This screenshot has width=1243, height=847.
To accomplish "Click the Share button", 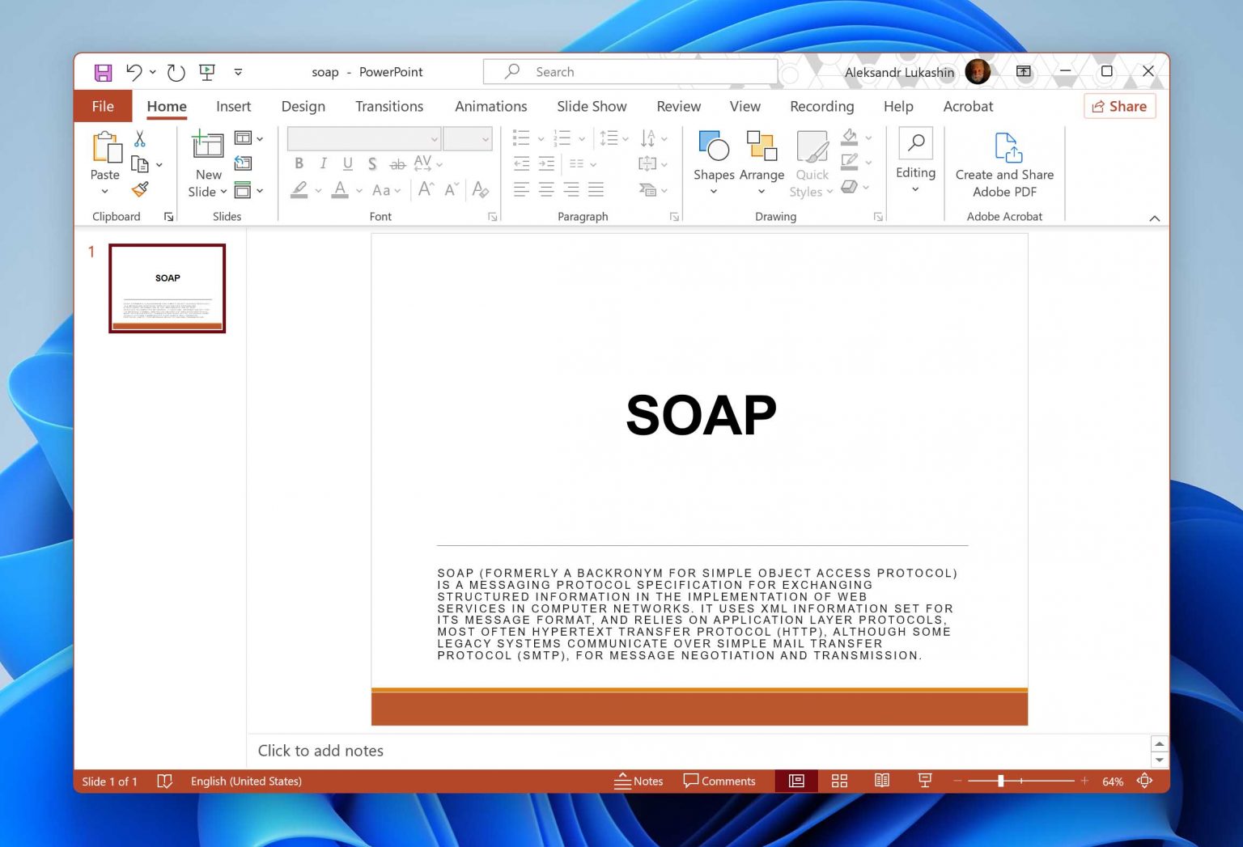I will pos(1119,106).
